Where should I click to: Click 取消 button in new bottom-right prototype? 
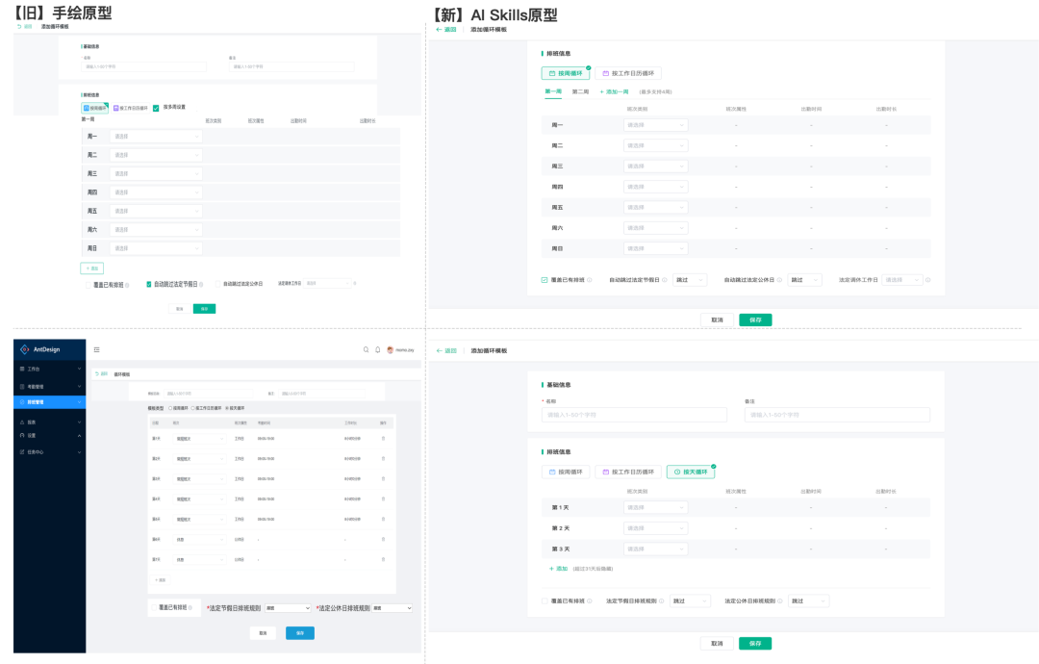(717, 643)
